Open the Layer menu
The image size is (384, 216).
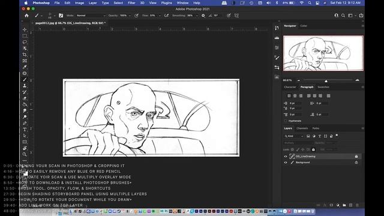tap(92, 3)
